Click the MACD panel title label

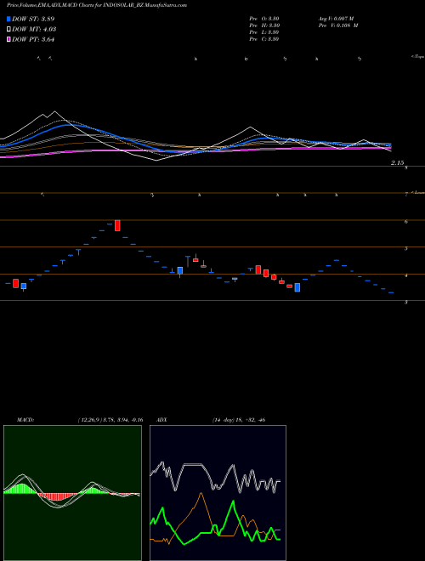pyautogui.click(x=25, y=420)
